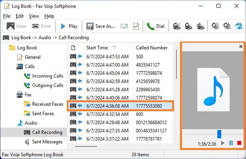This screenshot has width=246, height=159.
Task: Select the recording at 4:45:04 AM
Action: [x=120, y=73]
